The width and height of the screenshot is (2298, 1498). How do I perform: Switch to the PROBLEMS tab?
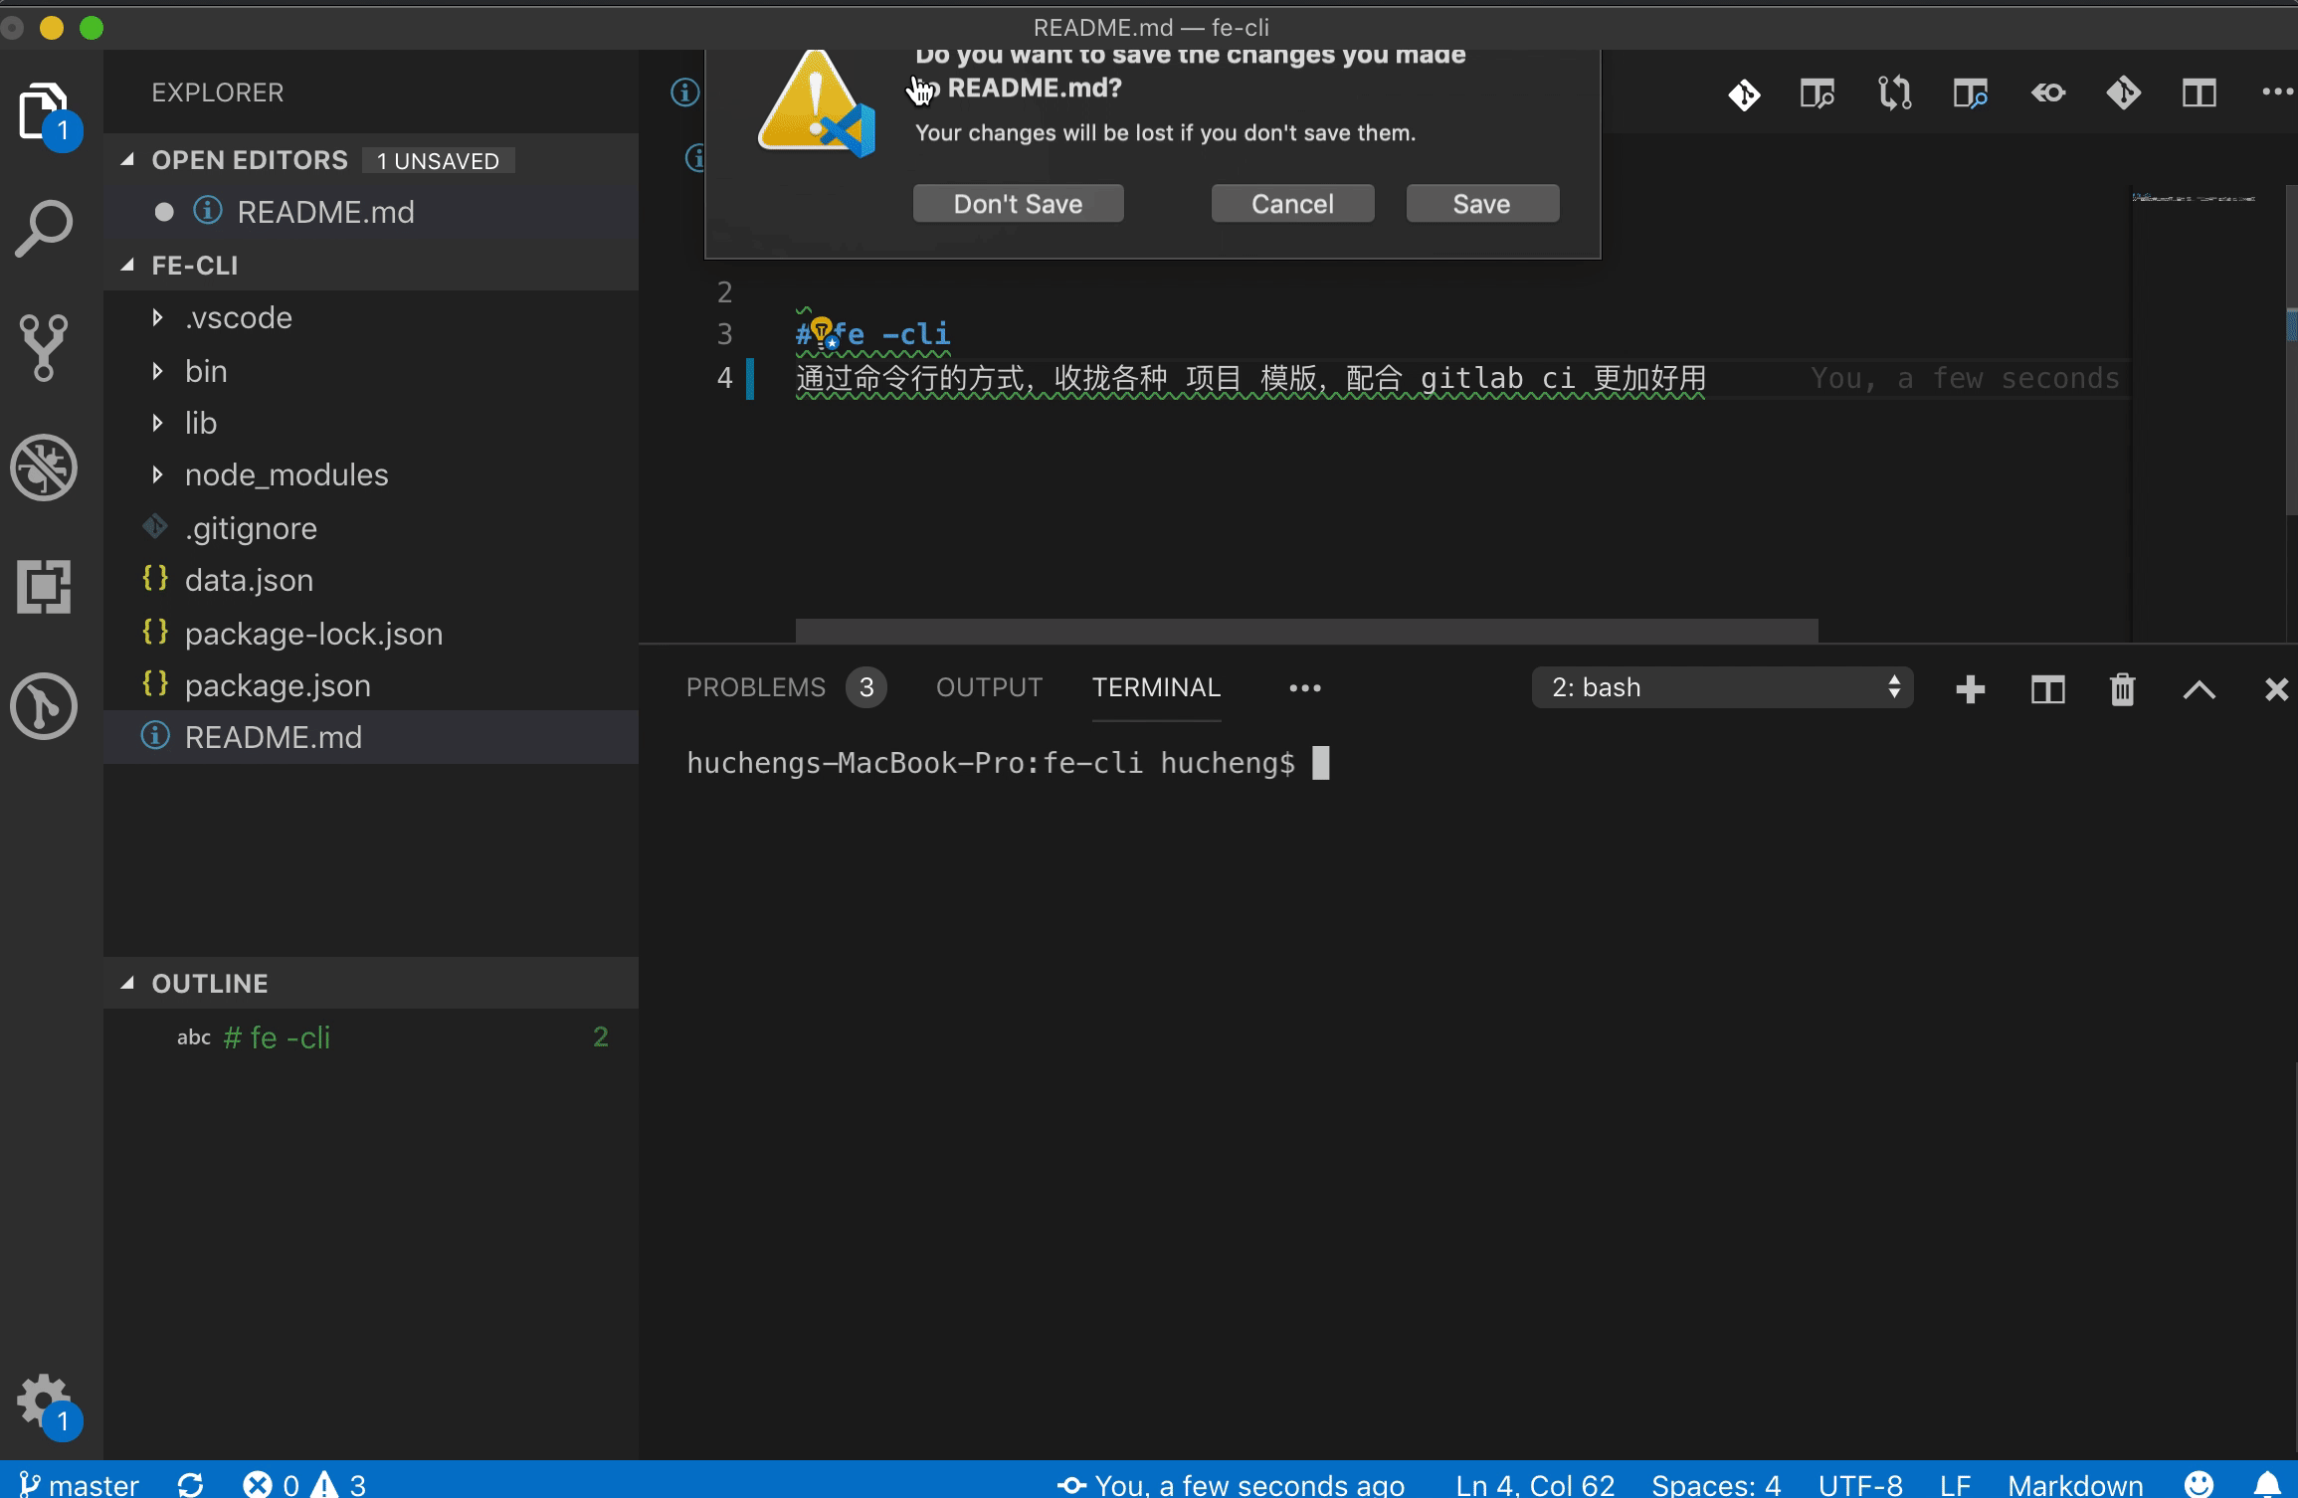756,687
